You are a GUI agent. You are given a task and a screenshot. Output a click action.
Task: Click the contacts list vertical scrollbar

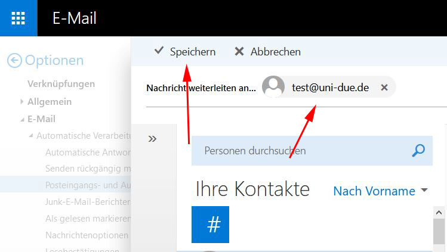[x=440, y=232]
